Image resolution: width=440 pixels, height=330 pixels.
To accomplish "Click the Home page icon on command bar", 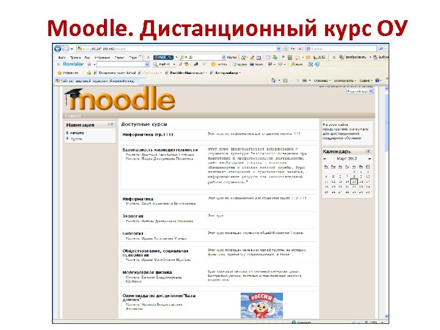I will [274, 81].
